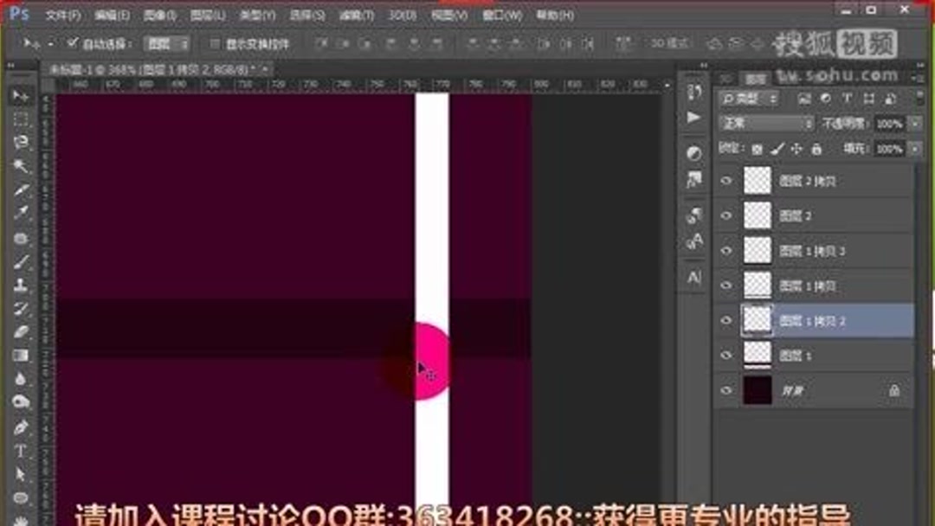The width and height of the screenshot is (935, 526).
Task: Lock transparent pixels in Layers panel
Action: coord(757,149)
